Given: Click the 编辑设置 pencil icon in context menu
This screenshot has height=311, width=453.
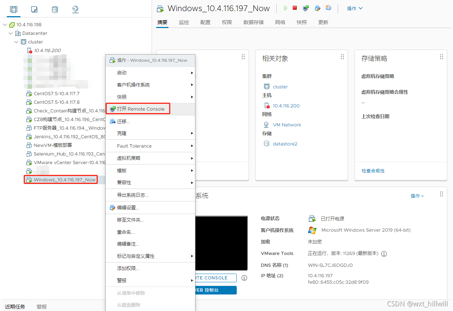Looking at the screenshot, I should (x=112, y=208).
